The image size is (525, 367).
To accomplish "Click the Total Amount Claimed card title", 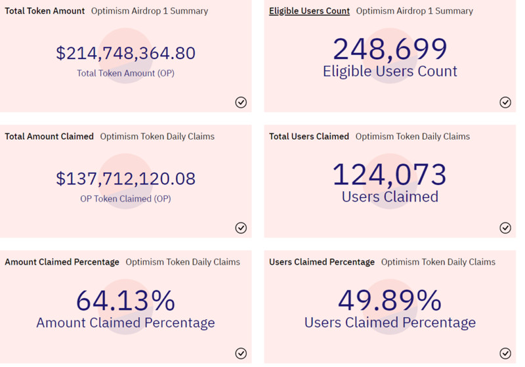I will (x=49, y=137).
